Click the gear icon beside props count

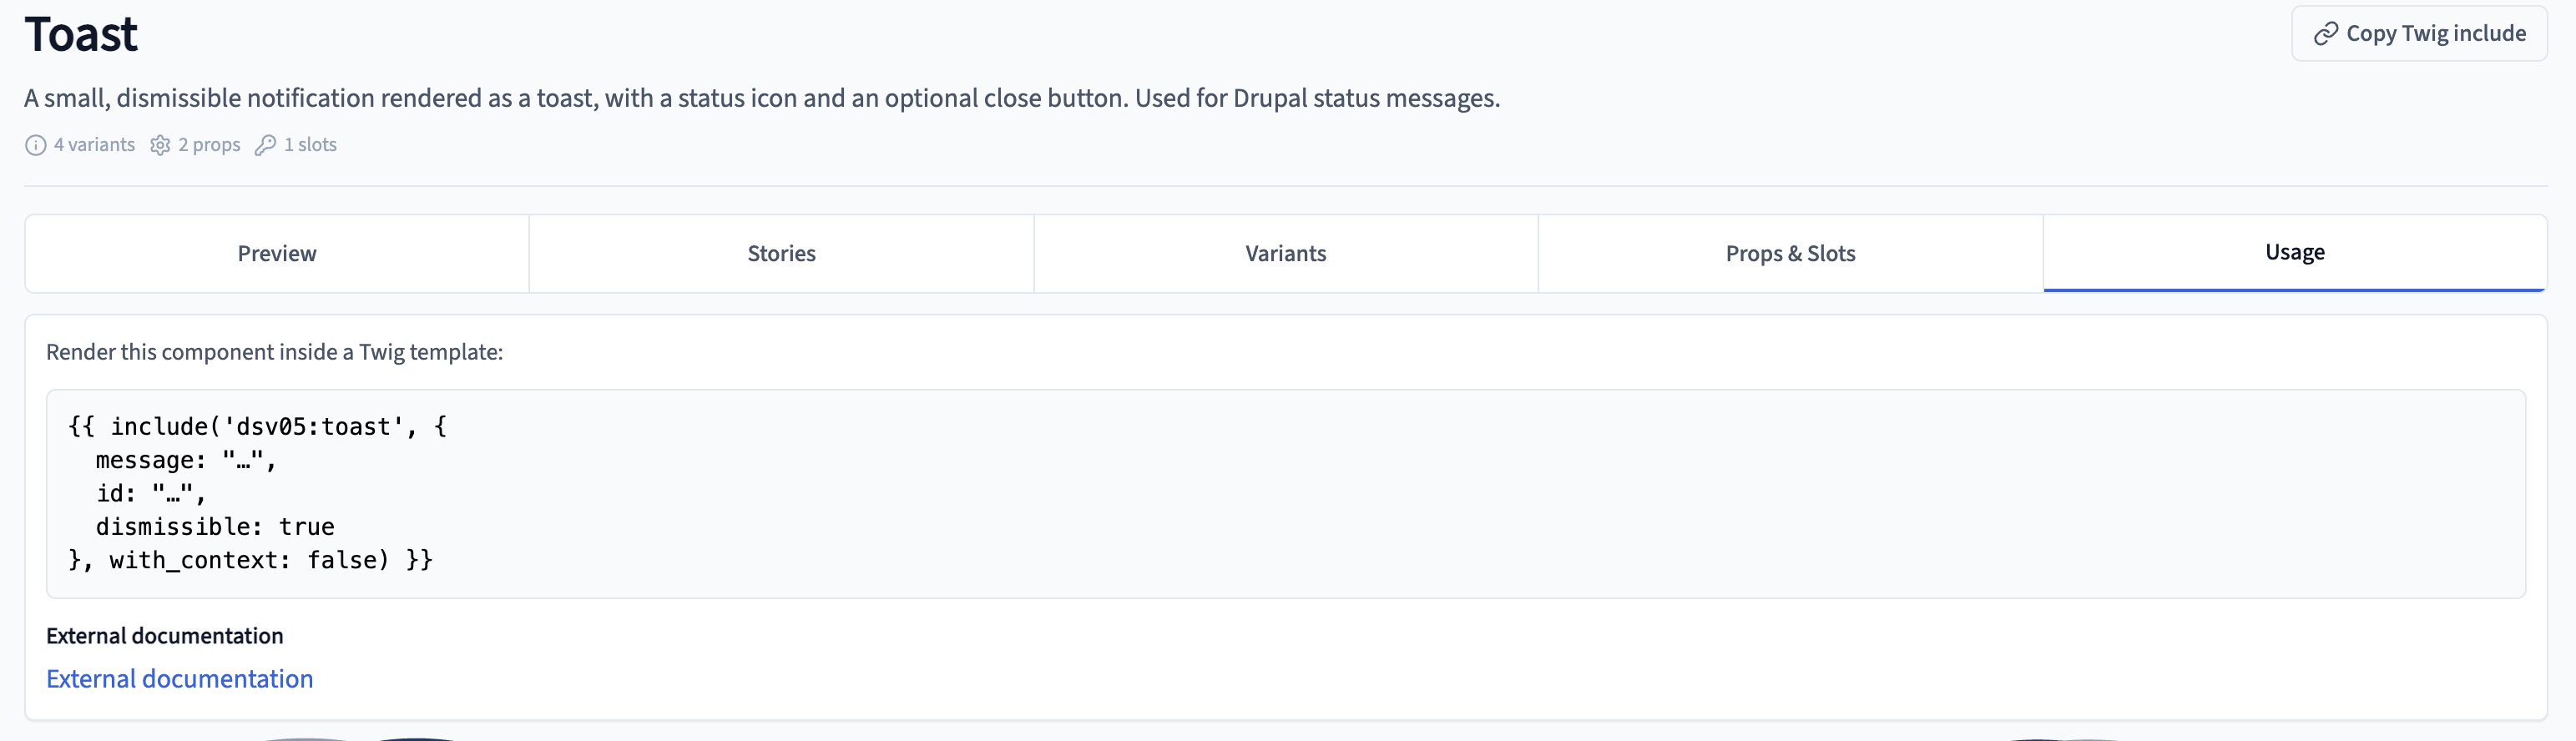[x=160, y=145]
